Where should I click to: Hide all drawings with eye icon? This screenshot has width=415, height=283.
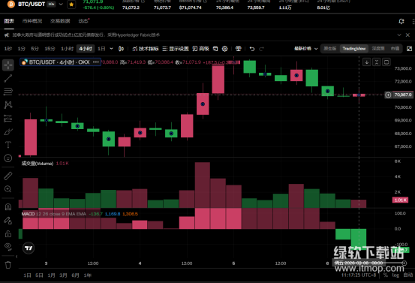8,247
